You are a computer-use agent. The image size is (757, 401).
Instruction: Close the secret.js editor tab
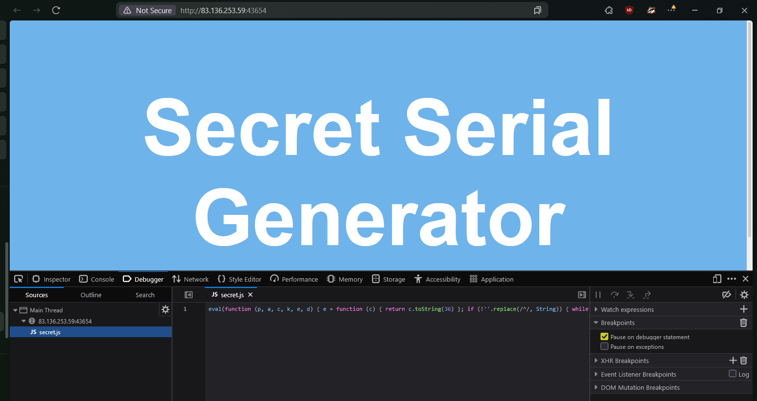click(x=251, y=295)
